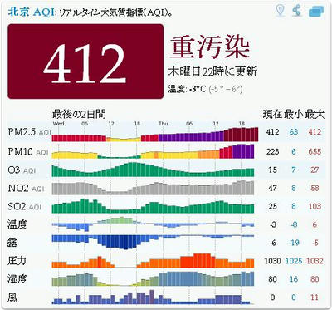
Task: Click the 圧力 pressure row label
Action: click(x=17, y=260)
